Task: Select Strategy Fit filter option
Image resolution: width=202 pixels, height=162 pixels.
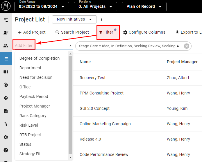Action: pyautogui.click(x=30, y=154)
